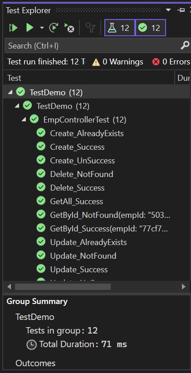Open the Run options dropdown arrow
This screenshot has height=373, width=191.
[42, 28]
